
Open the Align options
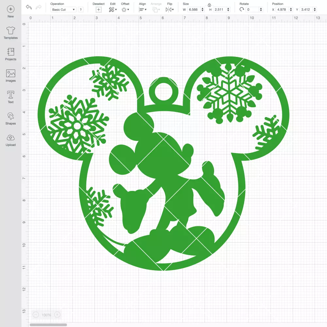click(143, 9)
